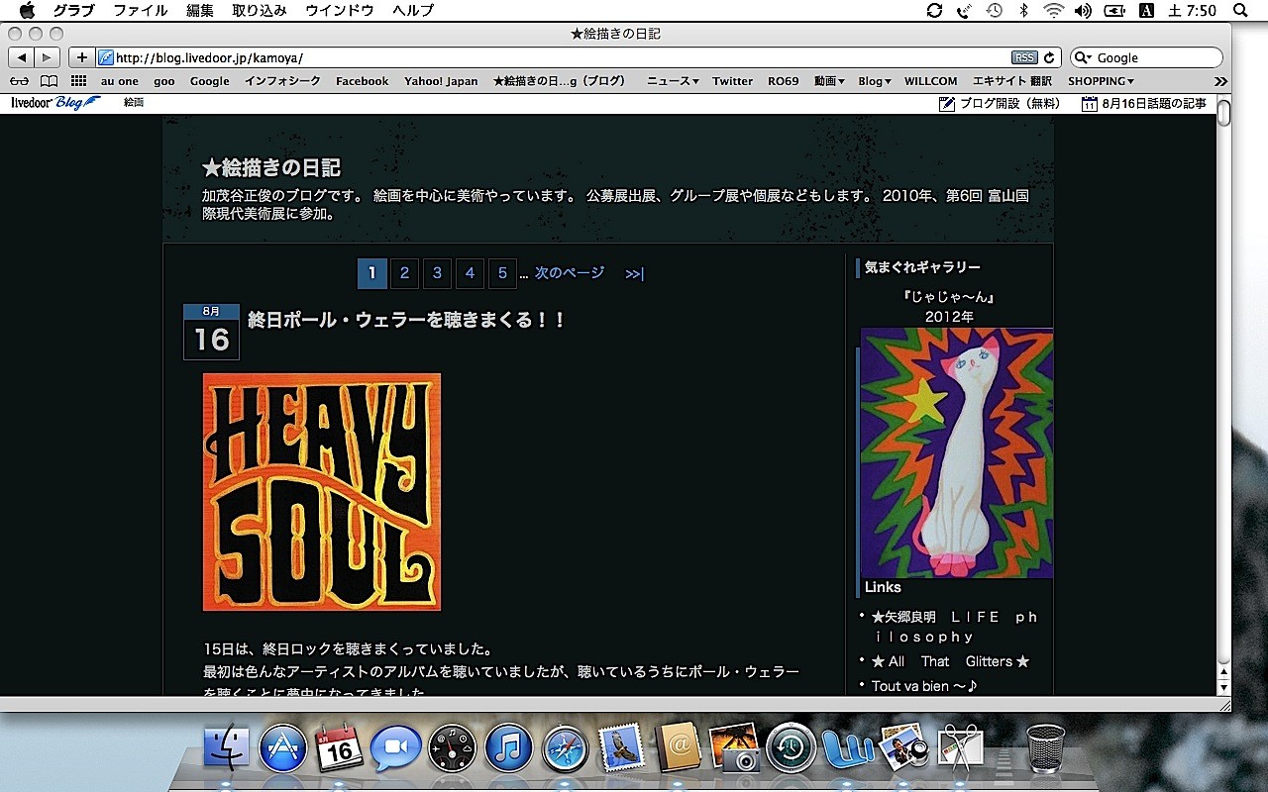Open Mail from the Dock

pos(623,748)
